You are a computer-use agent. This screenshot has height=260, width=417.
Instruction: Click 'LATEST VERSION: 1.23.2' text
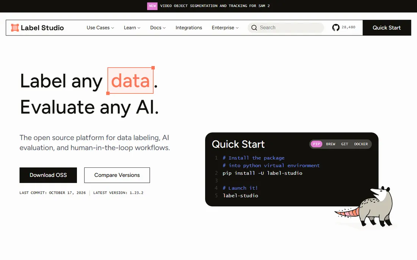118,193
